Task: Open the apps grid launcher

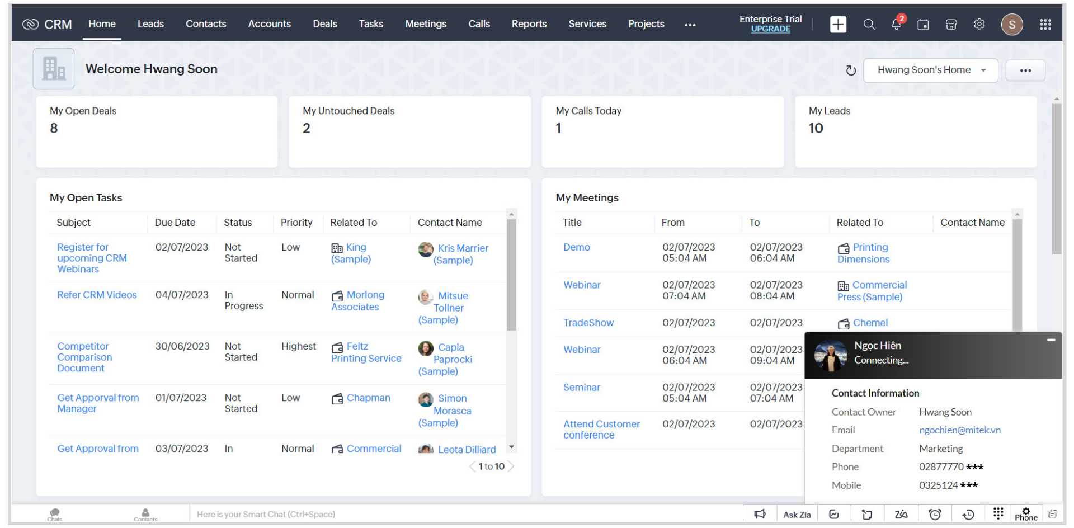Action: (1045, 25)
